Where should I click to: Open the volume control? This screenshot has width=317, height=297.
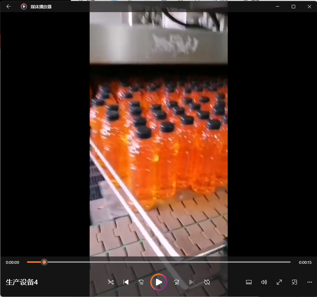pos(264,282)
